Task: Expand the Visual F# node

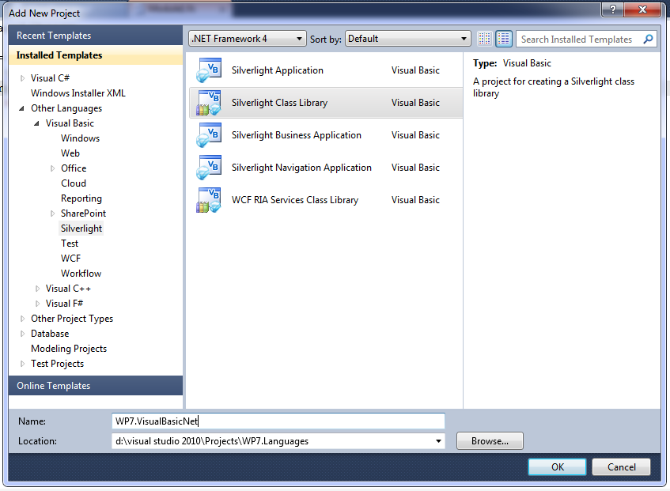Action: coord(37,304)
